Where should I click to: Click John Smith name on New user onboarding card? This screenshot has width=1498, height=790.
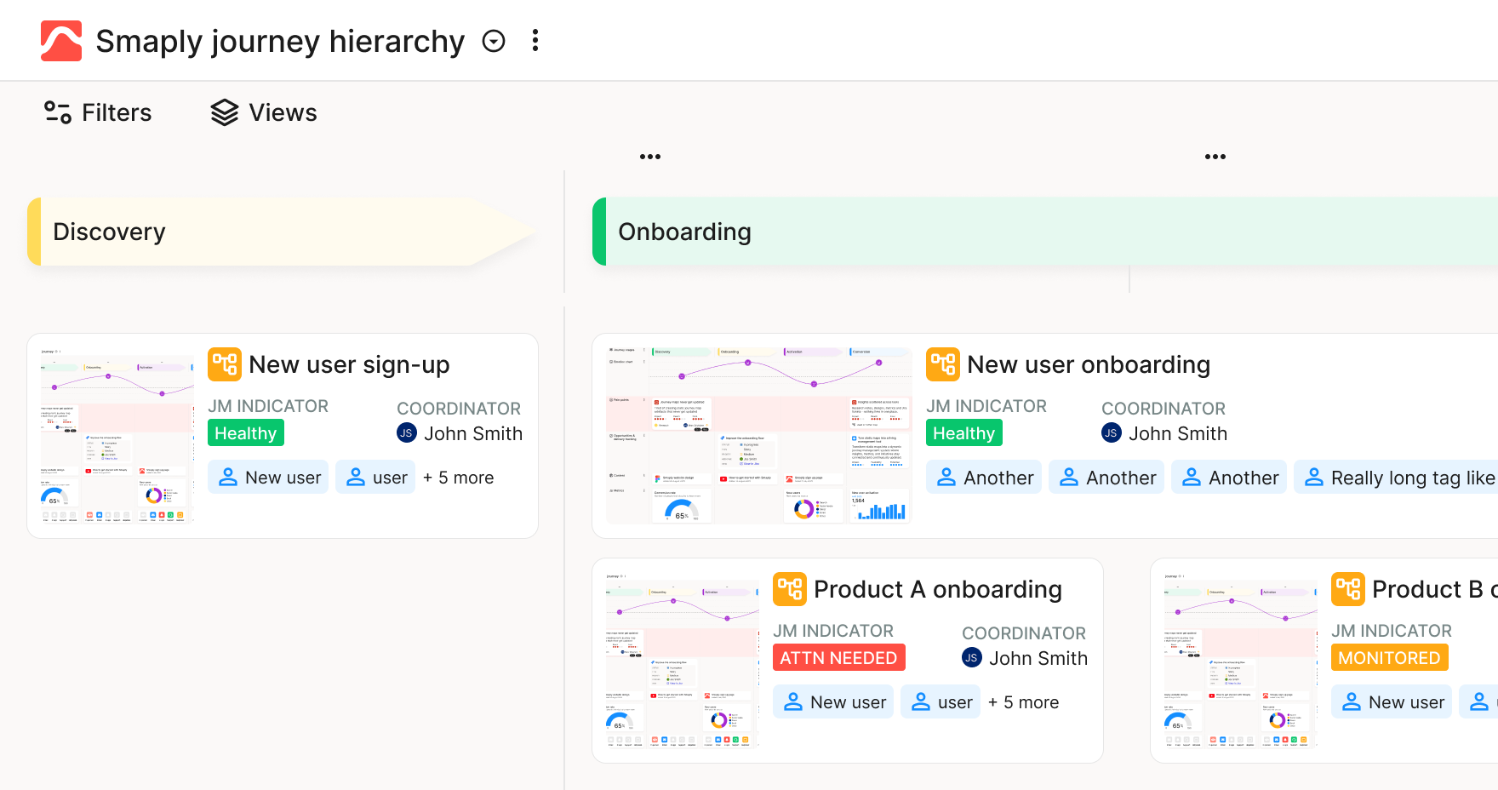click(1178, 433)
